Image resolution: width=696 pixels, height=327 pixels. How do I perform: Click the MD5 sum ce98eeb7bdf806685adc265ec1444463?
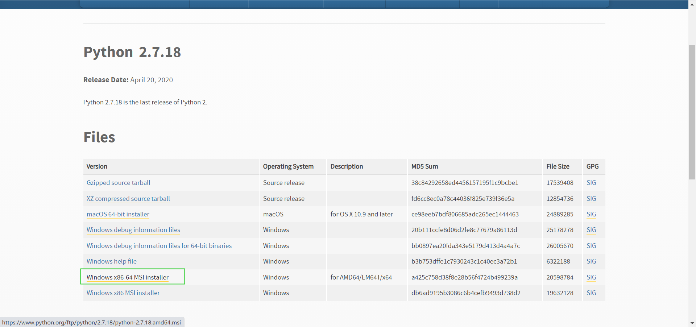[x=465, y=214]
